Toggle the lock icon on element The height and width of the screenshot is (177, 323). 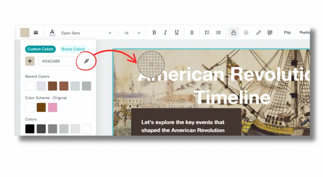(x=233, y=32)
